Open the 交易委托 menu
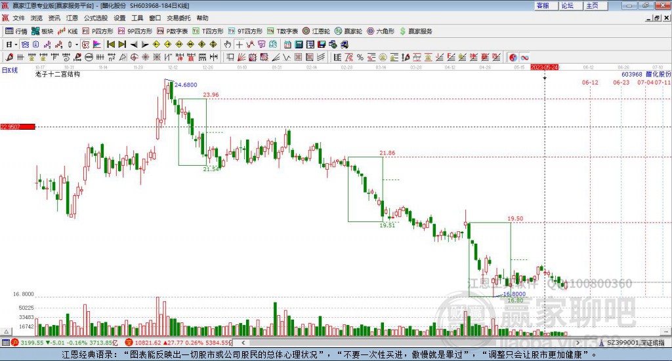This screenshot has height=361, width=672. (x=178, y=18)
